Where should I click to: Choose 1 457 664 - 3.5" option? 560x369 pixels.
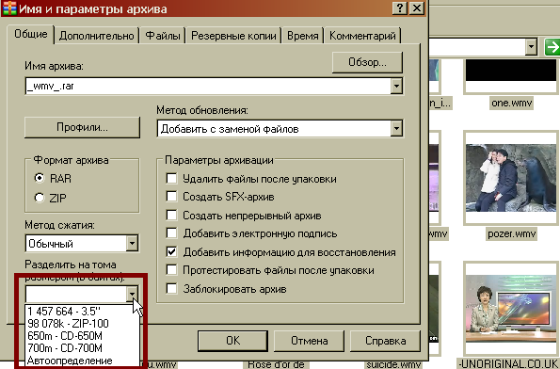pos(82,312)
